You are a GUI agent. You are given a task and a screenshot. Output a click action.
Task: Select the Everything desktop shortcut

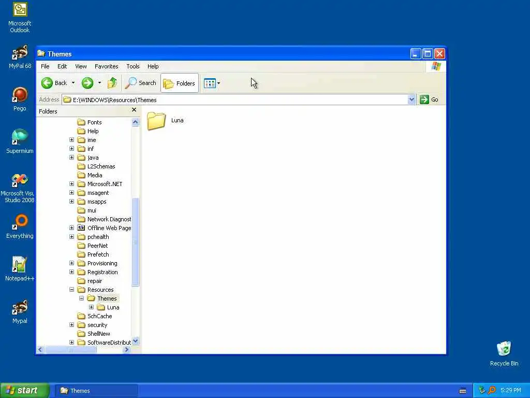click(20, 226)
